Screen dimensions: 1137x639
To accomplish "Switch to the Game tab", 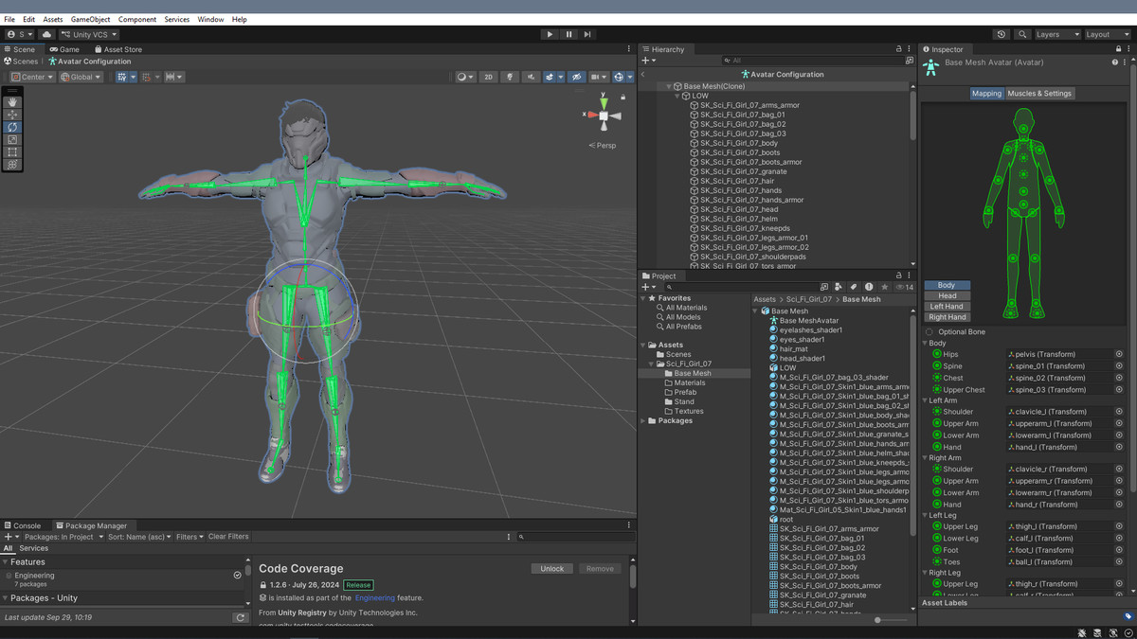I will tap(64, 49).
